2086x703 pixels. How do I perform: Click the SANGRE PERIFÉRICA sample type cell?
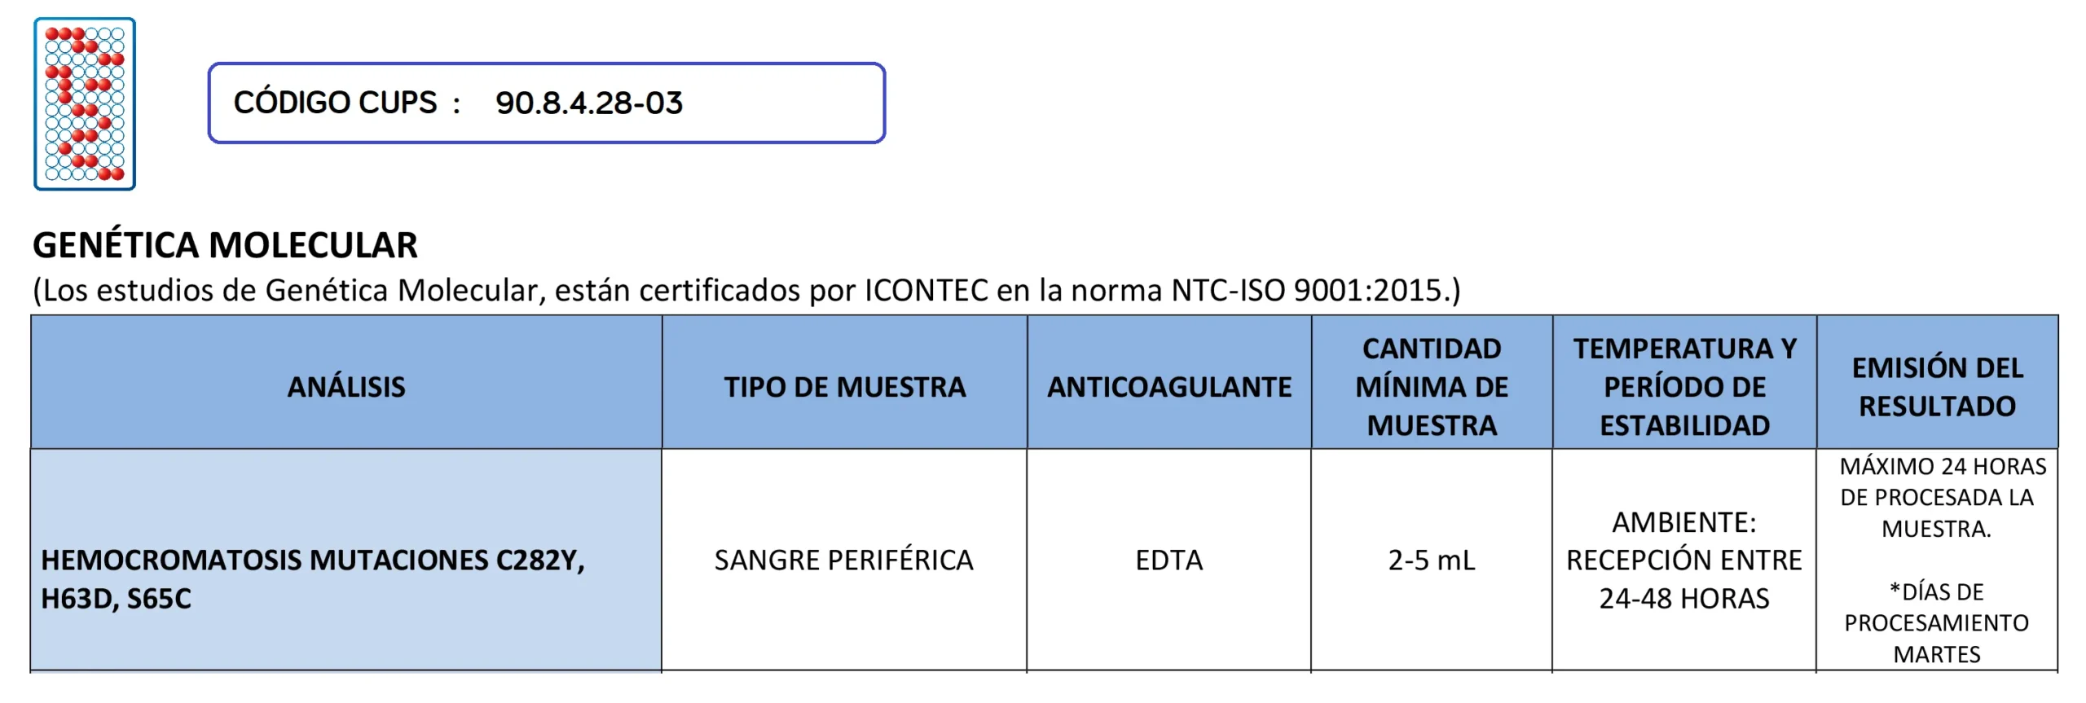point(844,560)
